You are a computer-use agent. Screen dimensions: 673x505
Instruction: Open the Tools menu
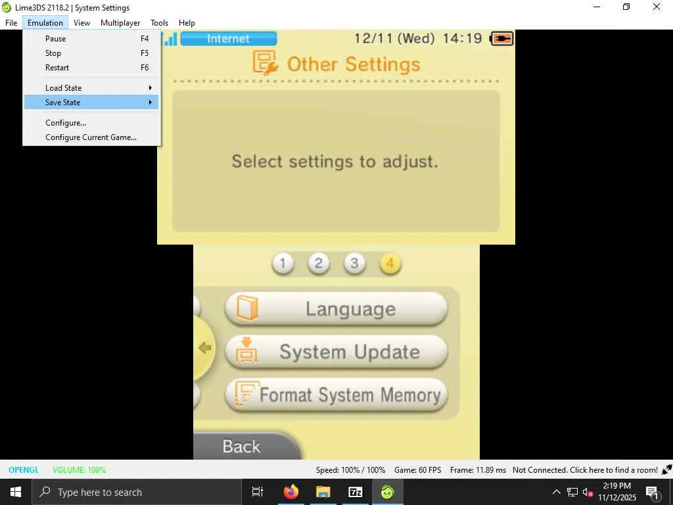(159, 23)
